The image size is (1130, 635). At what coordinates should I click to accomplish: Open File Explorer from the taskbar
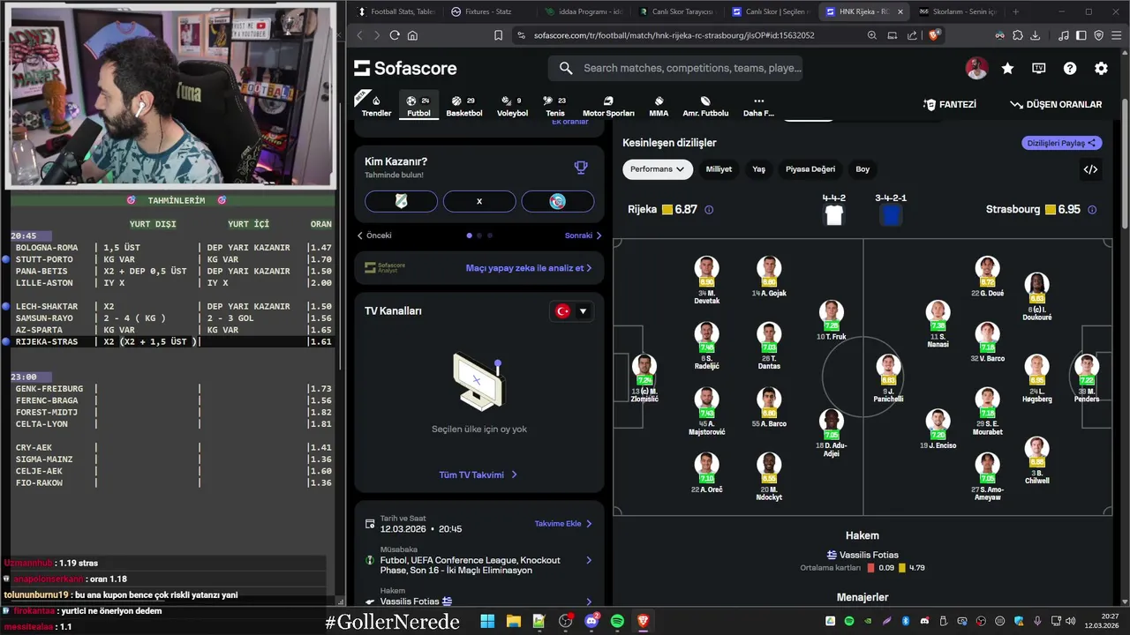pos(514,621)
